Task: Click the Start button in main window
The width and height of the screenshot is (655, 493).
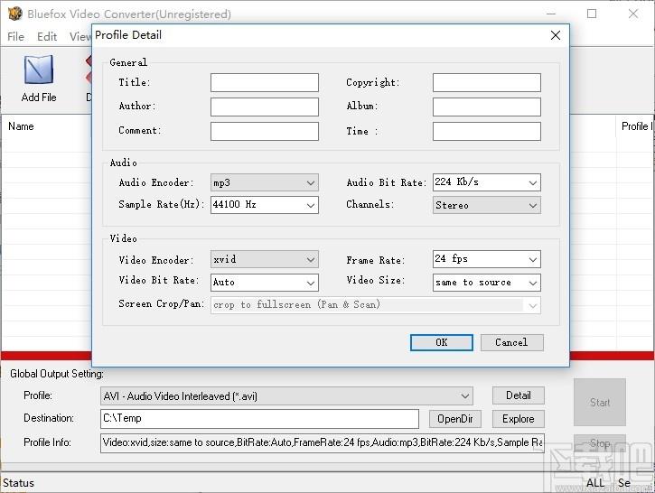Action: coord(600,403)
